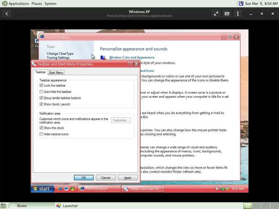Launch Internet Explorer from Quick Launch
279x209 pixels.
coord(60,189)
